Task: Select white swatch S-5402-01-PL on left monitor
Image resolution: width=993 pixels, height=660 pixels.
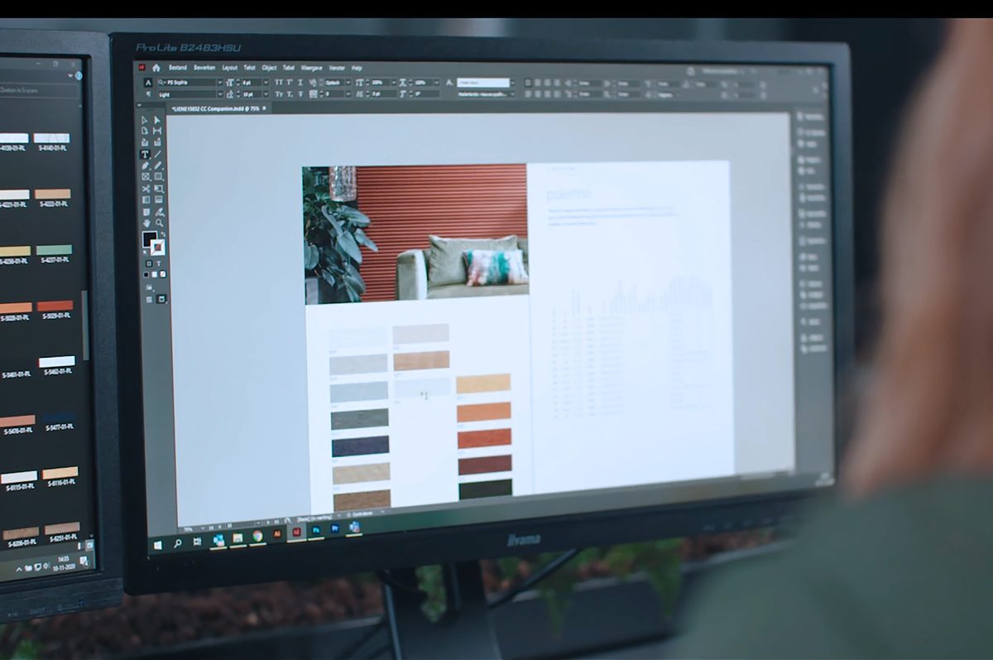Action: (x=56, y=362)
